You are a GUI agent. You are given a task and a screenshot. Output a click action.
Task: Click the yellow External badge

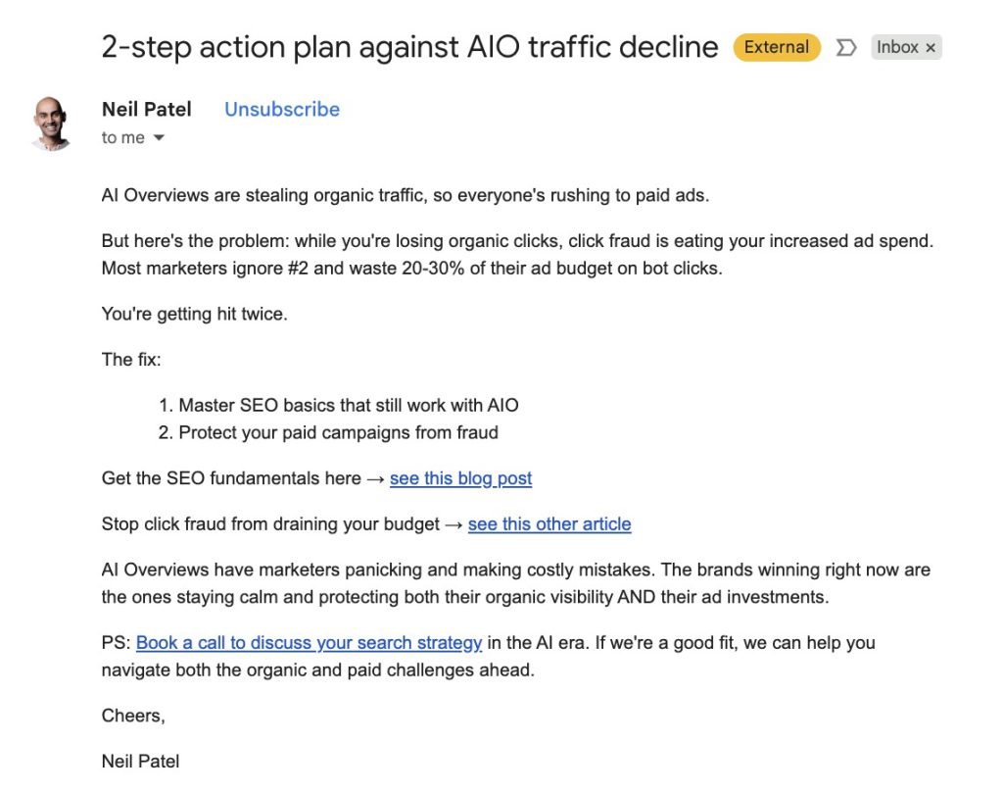776,47
